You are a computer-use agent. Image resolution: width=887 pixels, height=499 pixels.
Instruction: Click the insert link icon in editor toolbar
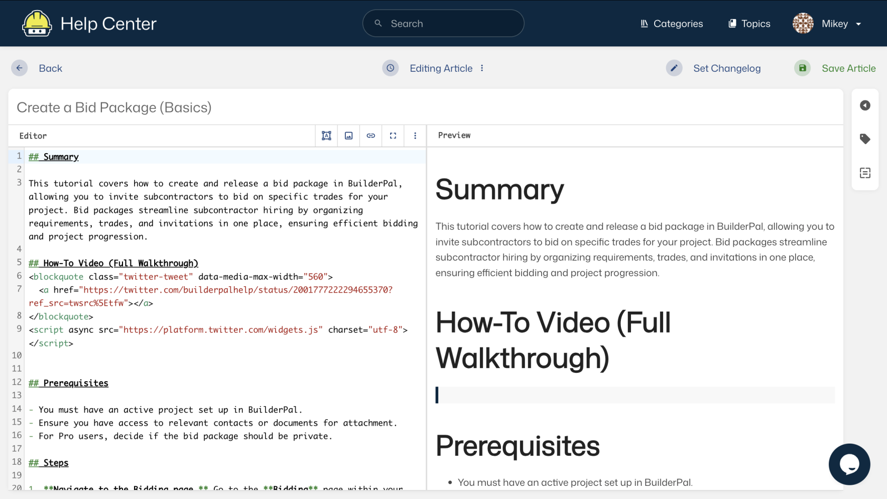click(x=371, y=136)
